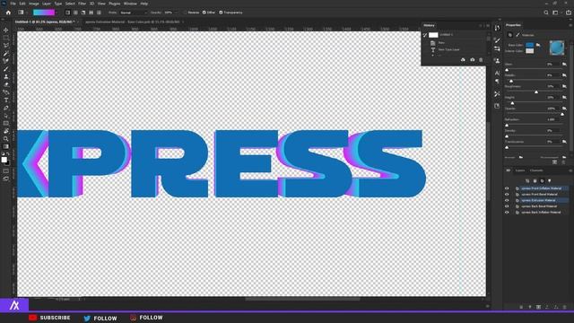Select the Eraser tool
The image size is (574, 323).
pyautogui.click(x=6, y=84)
